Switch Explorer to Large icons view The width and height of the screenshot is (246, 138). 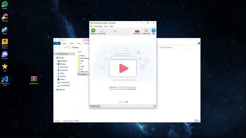click(x=198, y=121)
